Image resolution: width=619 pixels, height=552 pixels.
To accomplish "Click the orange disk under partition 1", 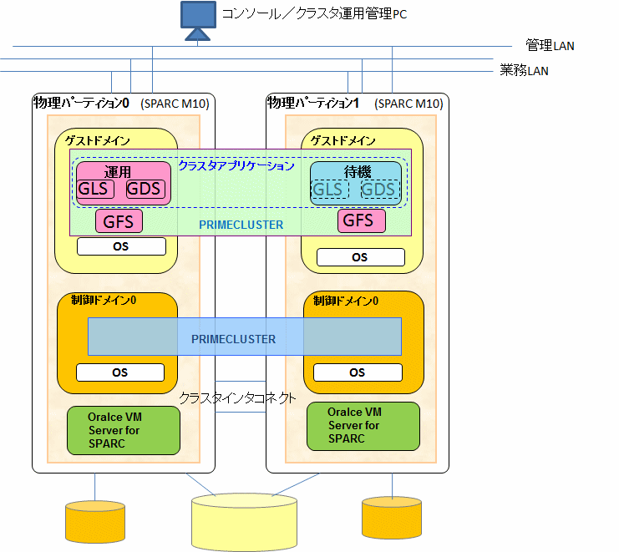I will (392, 518).
